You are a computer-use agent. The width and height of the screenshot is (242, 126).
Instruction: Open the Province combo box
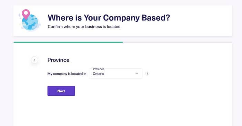click(115, 73)
